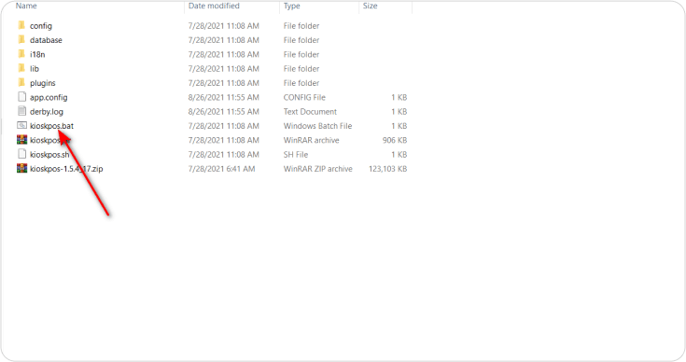Click the 1 KB size of kioskpos.sh
Image resolution: width=686 pixels, height=362 pixels.
click(x=399, y=155)
